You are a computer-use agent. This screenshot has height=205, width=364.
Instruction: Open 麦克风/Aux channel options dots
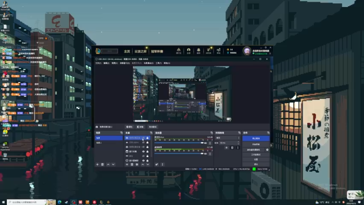point(210,143)
